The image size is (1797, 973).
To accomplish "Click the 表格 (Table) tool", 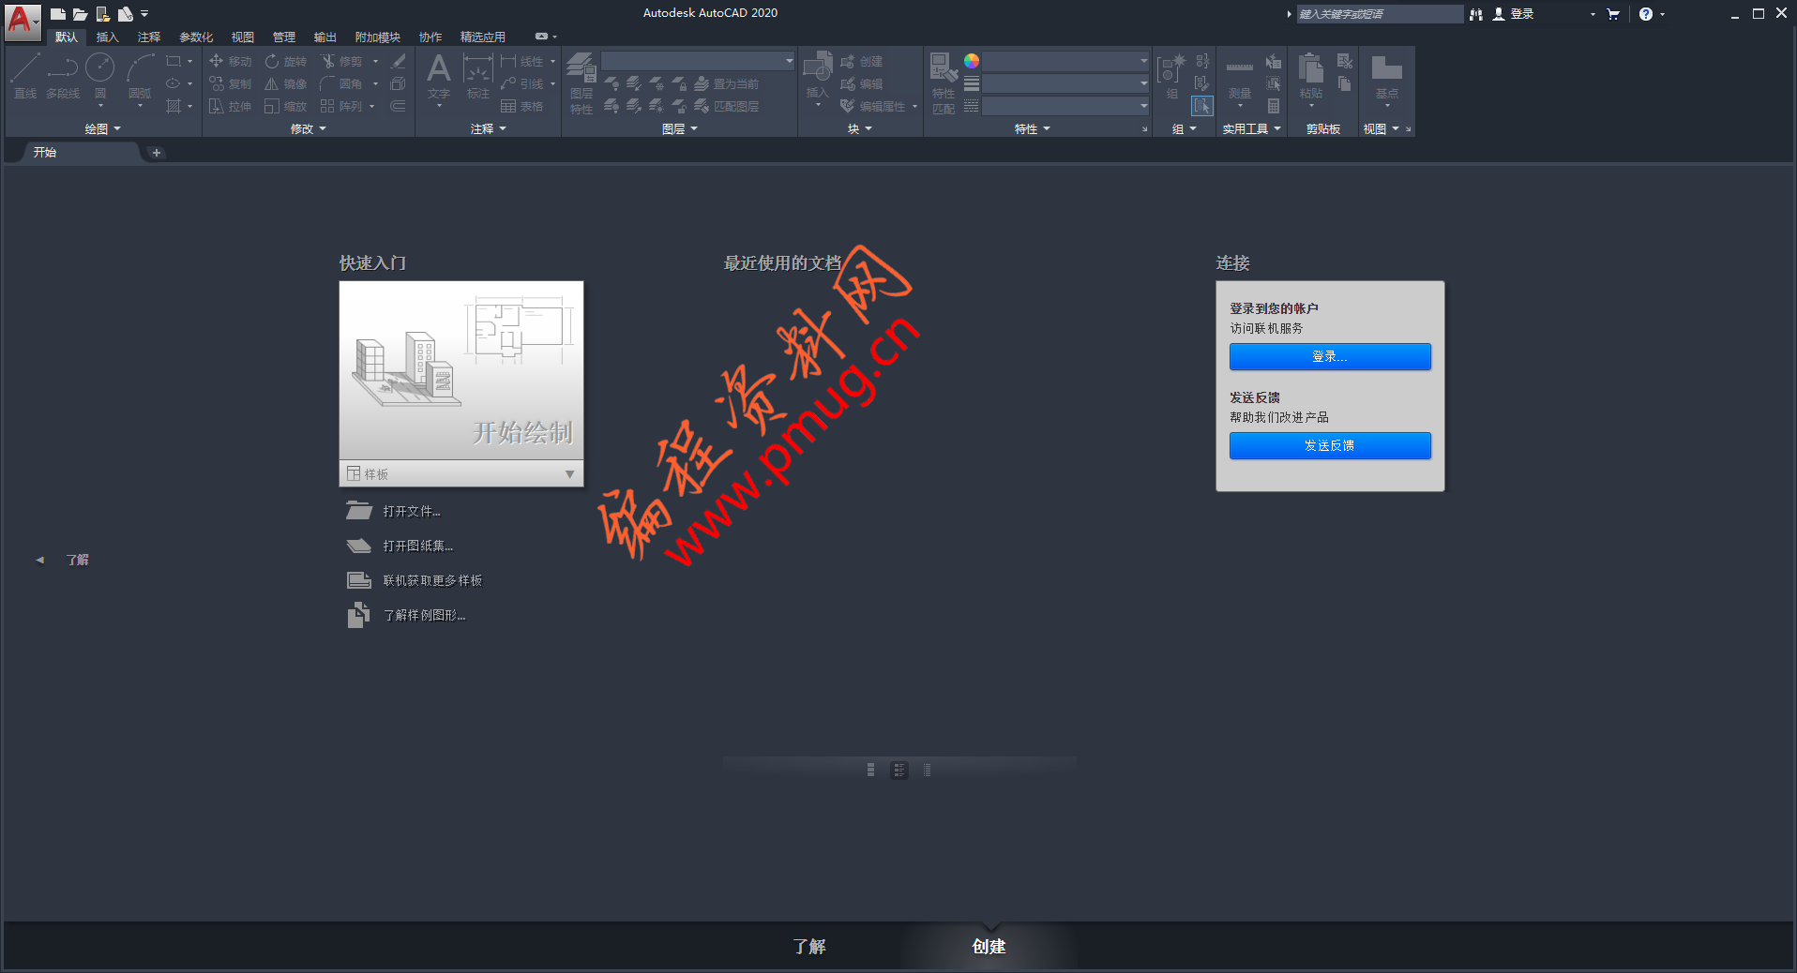I will click(522, 106).
